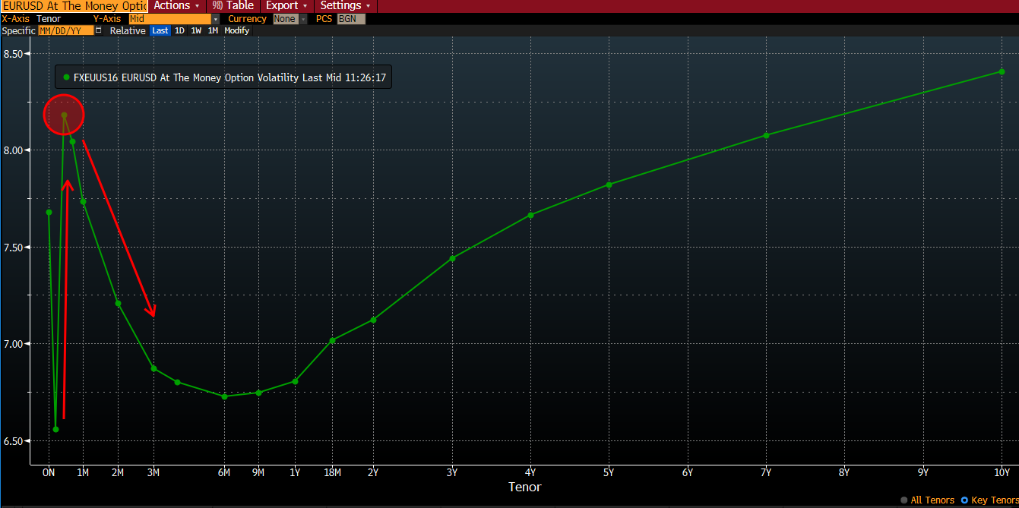Click the 8Y tenor axis label

844,472
